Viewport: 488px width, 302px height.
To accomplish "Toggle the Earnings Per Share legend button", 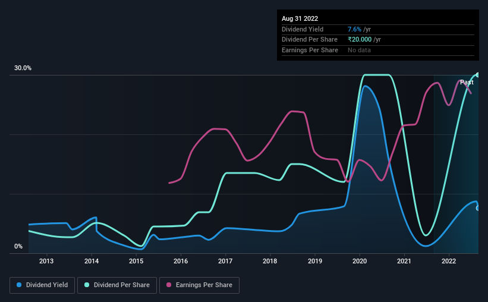I will (199, 285).
